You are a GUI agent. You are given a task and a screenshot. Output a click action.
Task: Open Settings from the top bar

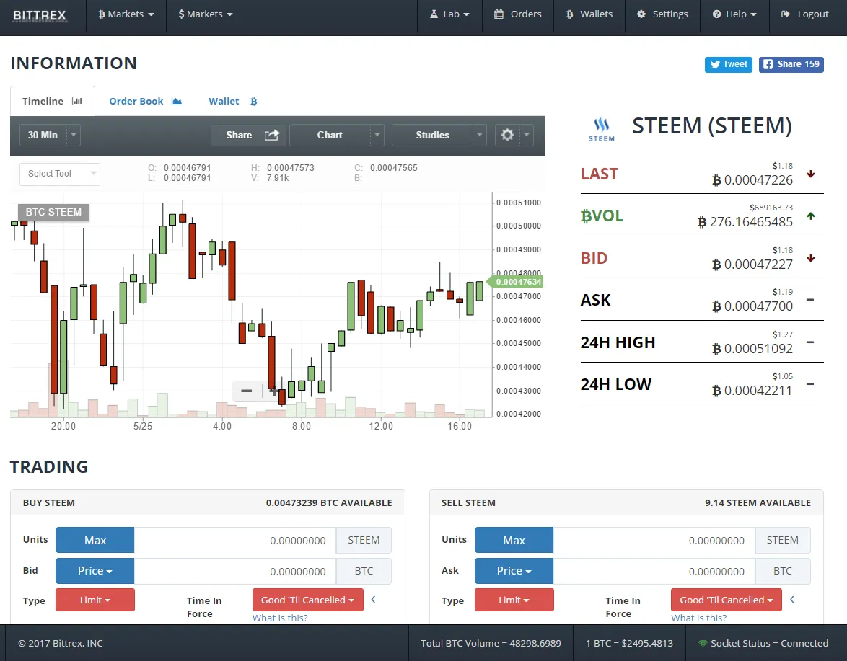(662, 14)
